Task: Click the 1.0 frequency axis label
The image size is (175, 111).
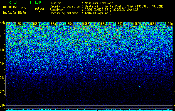Action: pos(3,50)
